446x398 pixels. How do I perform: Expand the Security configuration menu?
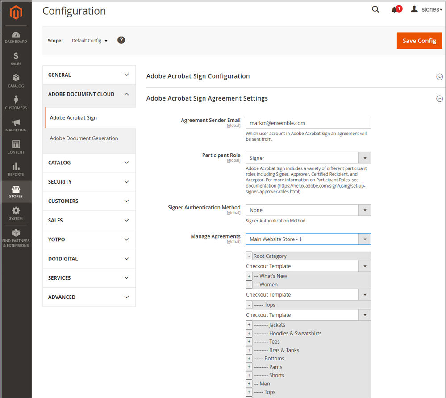pyautogui.click(x=89, y=182)
